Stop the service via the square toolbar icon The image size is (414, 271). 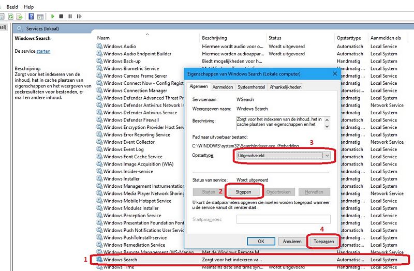coord(61,17)
